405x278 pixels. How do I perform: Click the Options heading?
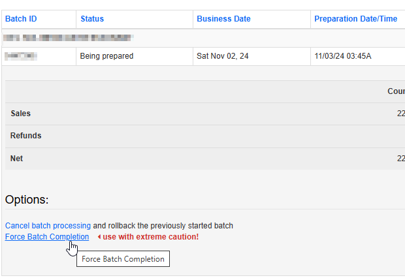(27, 200)
